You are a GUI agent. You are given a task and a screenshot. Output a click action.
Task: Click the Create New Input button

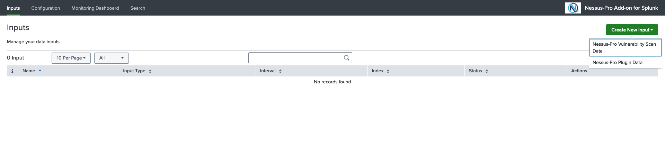click(x=632, y=30)
